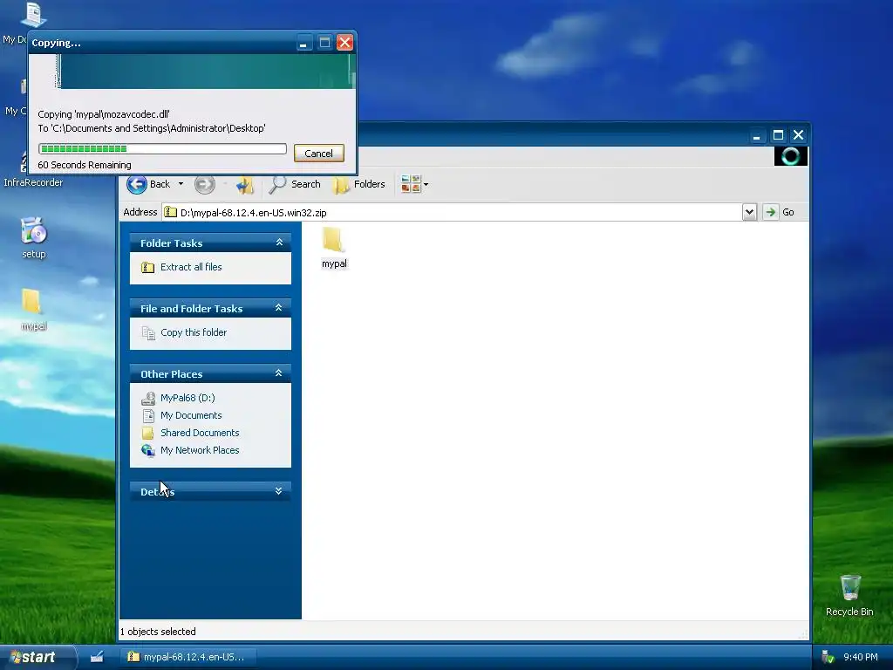The image size is (893, 670).
Task: Collapse the Folder Tasks panel
Action: click(x=278, y=243)
